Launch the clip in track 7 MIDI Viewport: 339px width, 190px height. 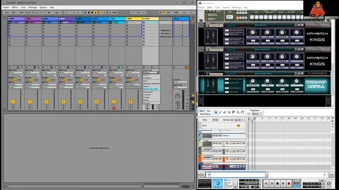pyautogui.click(x=110, y=22)
